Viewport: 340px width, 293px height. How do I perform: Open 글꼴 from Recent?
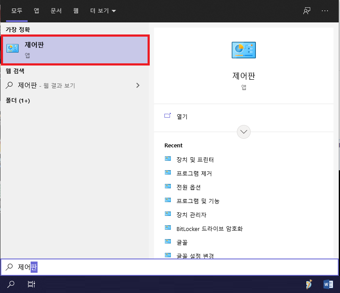[182, 242]
